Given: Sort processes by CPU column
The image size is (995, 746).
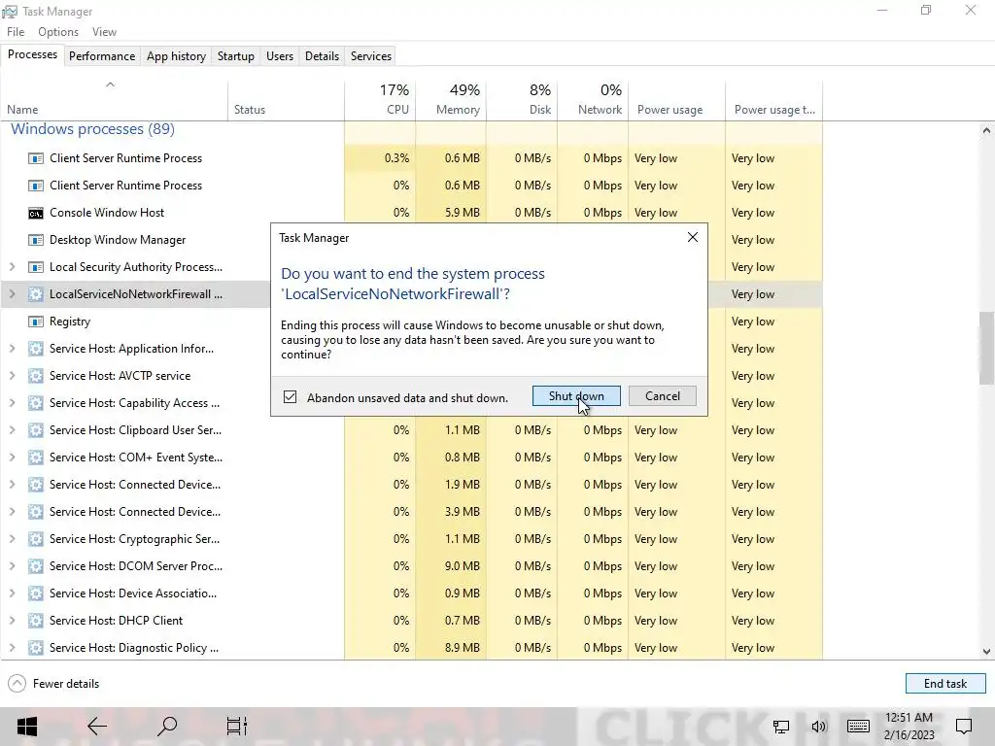Looking at the screenshot, I should 380,100.
